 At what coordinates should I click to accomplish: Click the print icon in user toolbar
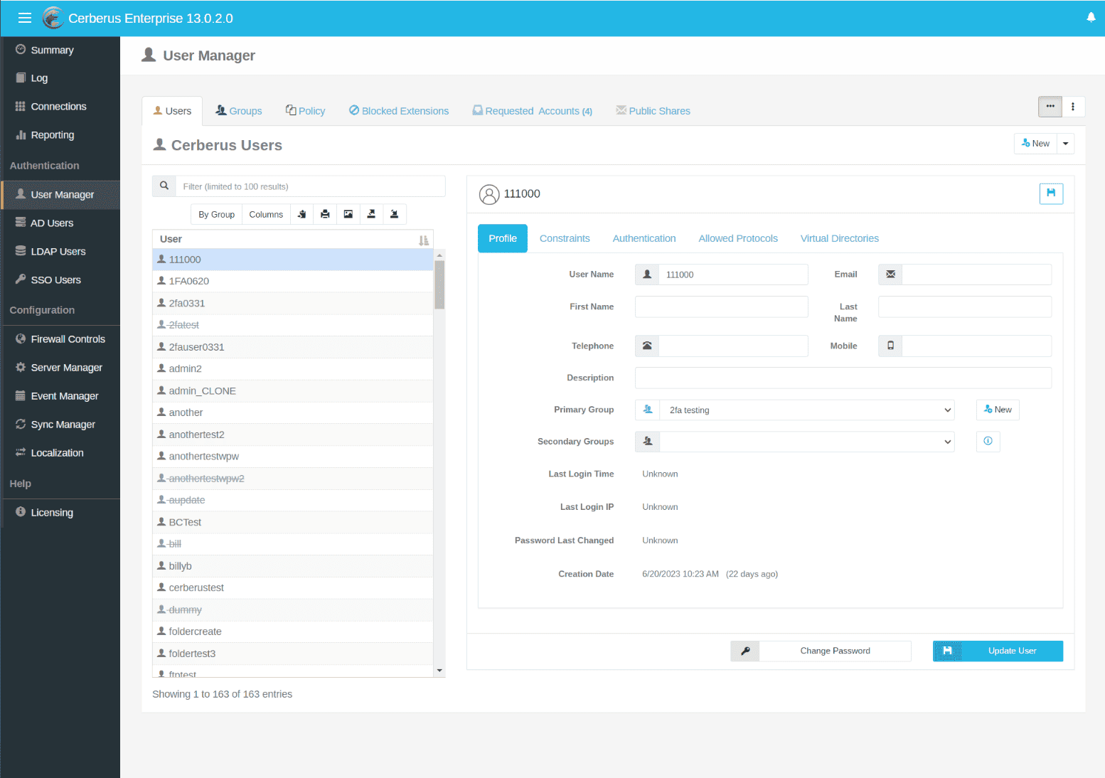(325, 214)
